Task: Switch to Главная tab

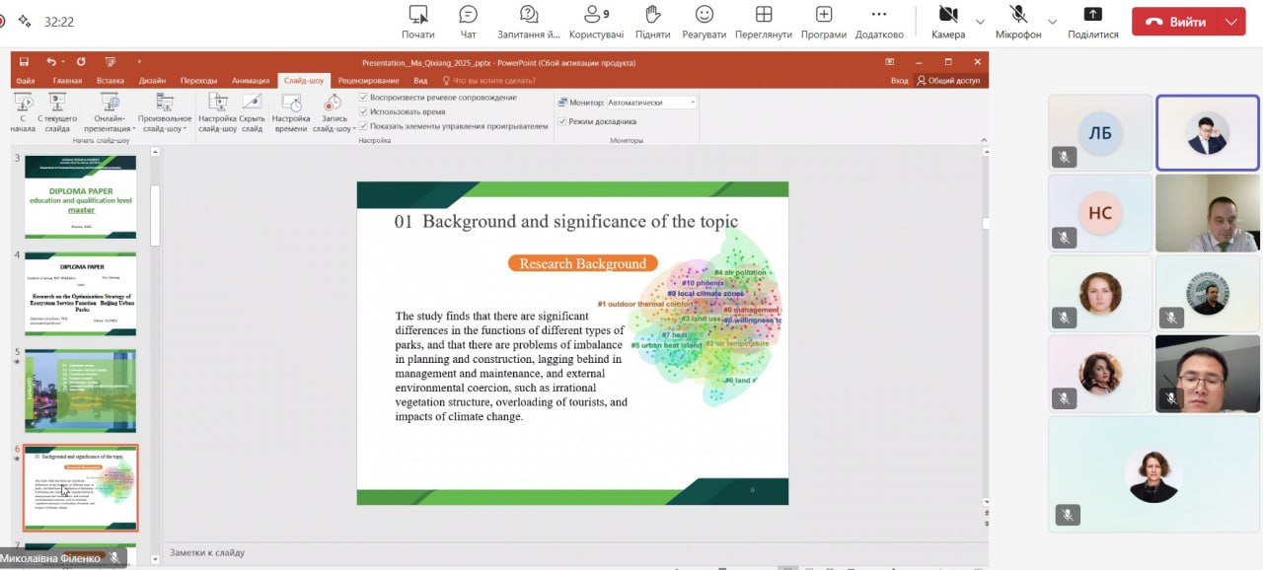Action: point(67,81)
